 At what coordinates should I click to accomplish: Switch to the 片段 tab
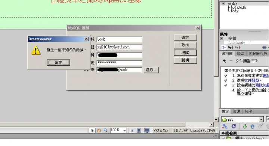pos(248,112)
